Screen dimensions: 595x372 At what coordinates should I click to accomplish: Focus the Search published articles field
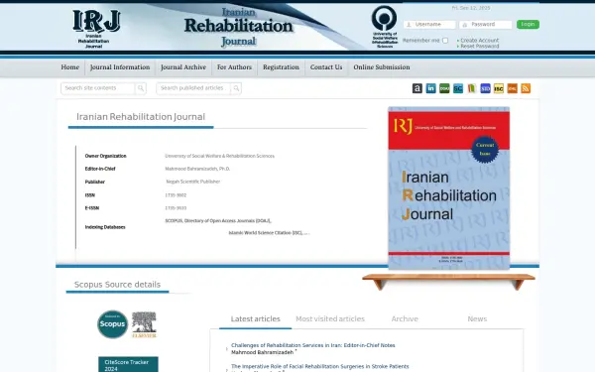pyautogui.click(x=193, y=88)
